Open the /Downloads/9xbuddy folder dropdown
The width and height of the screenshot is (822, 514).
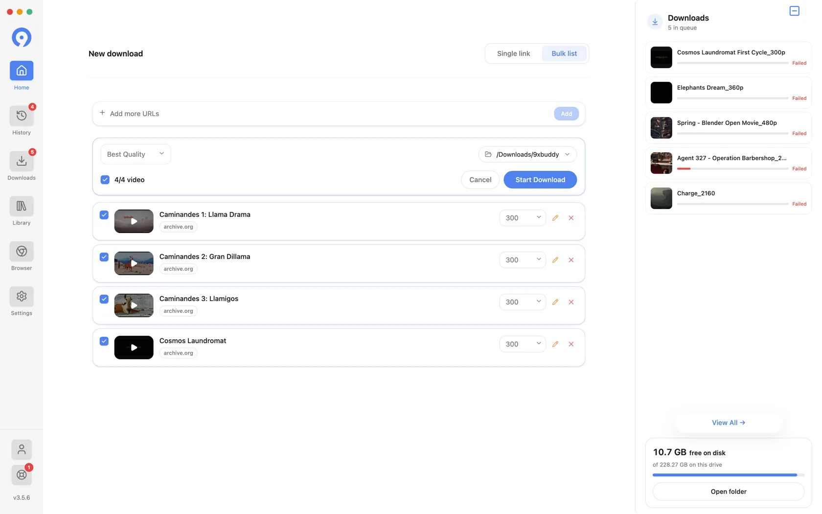point(527,154)
